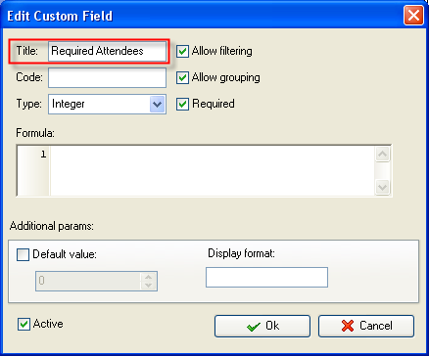This screenshot has height=356, width=429.
Task: Select the Integer type combo box
Action: pos(107,105)
